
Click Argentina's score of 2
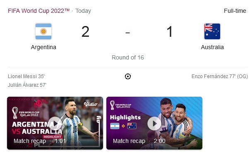coord(85,32)
